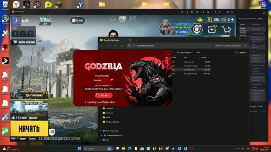Collapse the Этот компьютер tree node

(100, 131)
